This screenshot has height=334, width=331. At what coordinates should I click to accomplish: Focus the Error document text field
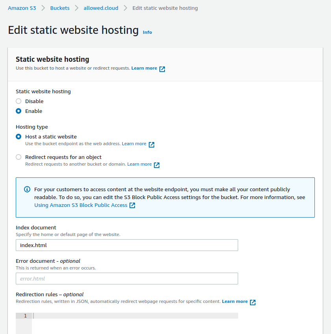(x=127, y=279)
